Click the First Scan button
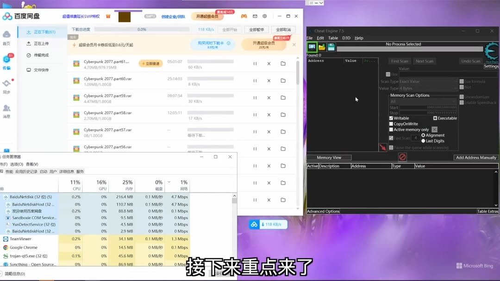The height and width of the screenshot is (281, 500). pos(399,61)
